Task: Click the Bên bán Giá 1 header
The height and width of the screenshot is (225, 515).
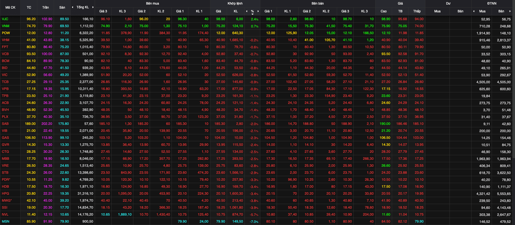Action: (268, 11)
